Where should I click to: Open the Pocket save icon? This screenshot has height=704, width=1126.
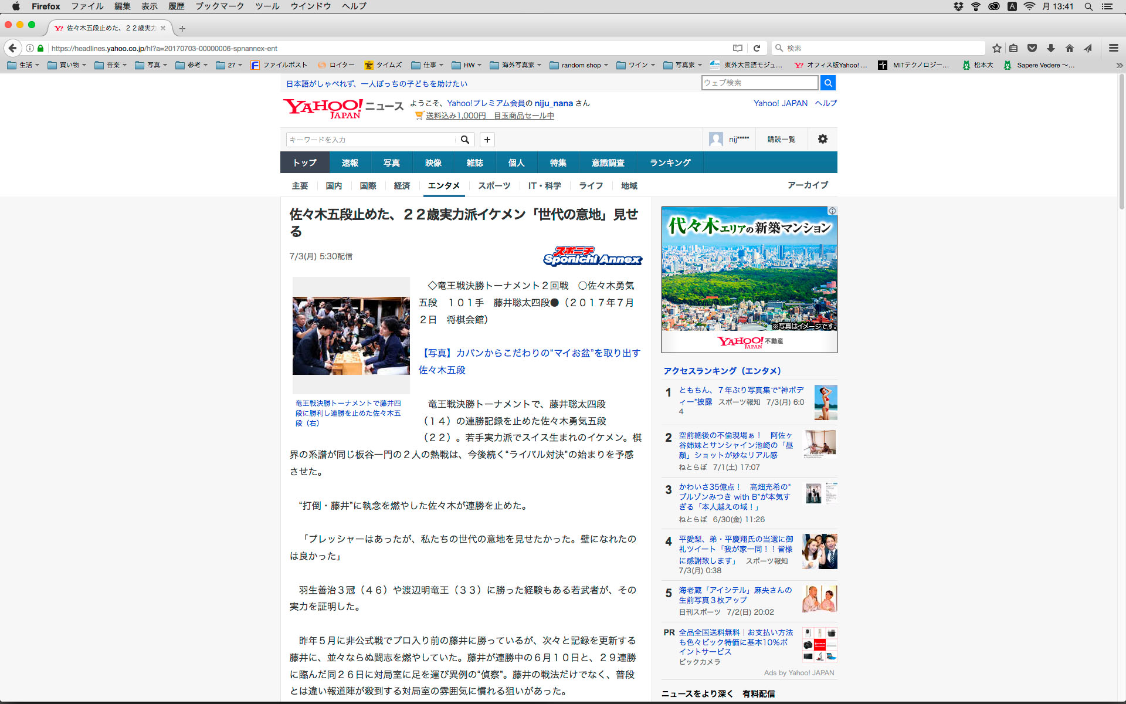click(x=1032, y=48)
